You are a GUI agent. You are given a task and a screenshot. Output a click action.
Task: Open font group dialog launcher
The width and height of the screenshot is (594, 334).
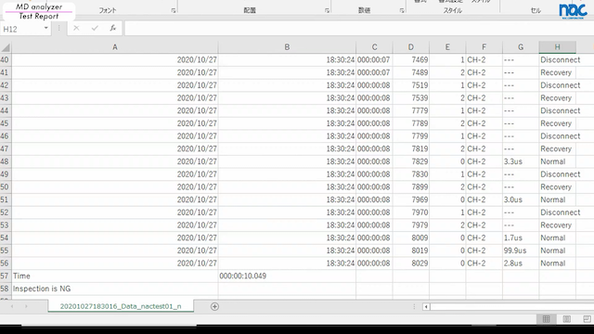[x=174, y=10]
